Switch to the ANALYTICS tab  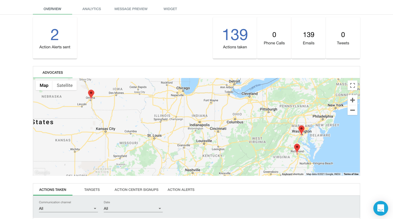[x=91, y=9]
